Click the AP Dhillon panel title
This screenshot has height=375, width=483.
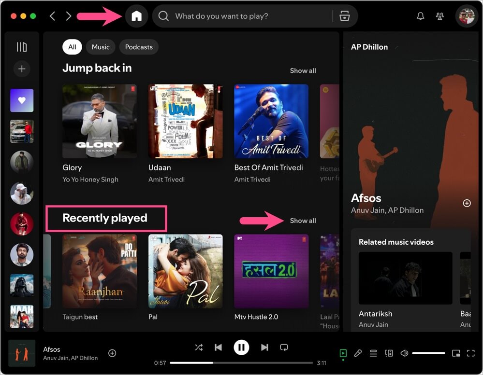369,47
